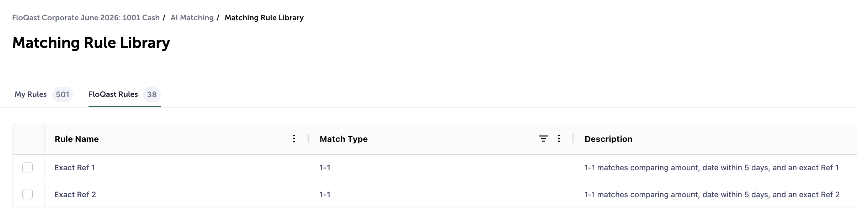This screenshot has width=857, height=210.
Task: Sort by the Rule Name column header
Action: (x=77, y=139)
